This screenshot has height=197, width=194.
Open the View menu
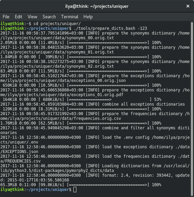tap(32, 17)
